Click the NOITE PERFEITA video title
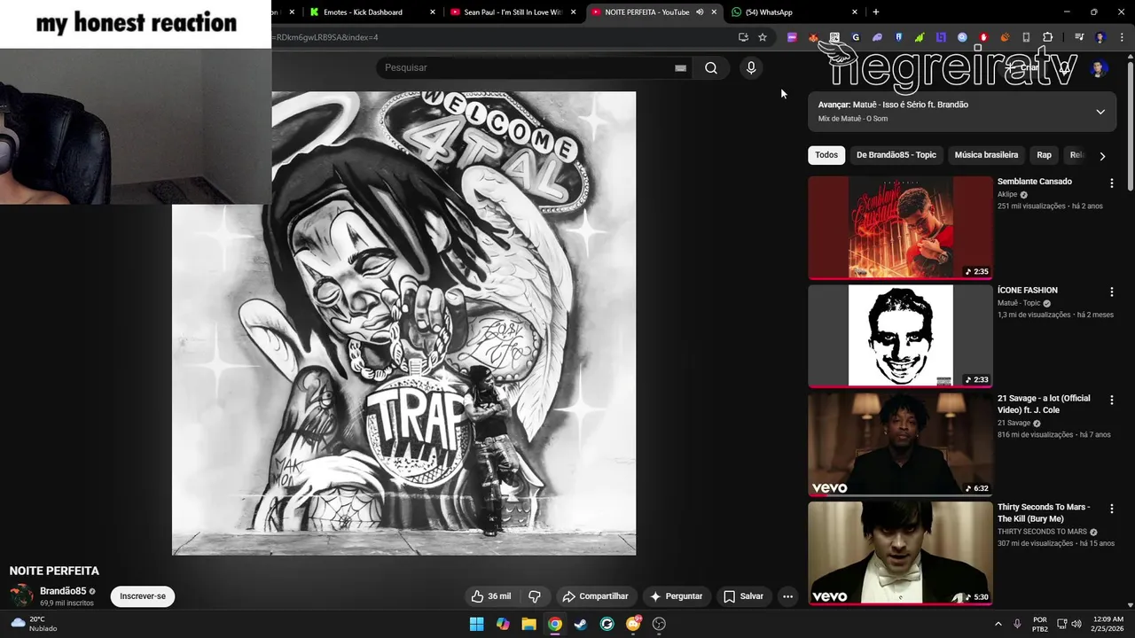Image resolution: width=1135 pixels, height=638 pixels. (x=54, y=571)
